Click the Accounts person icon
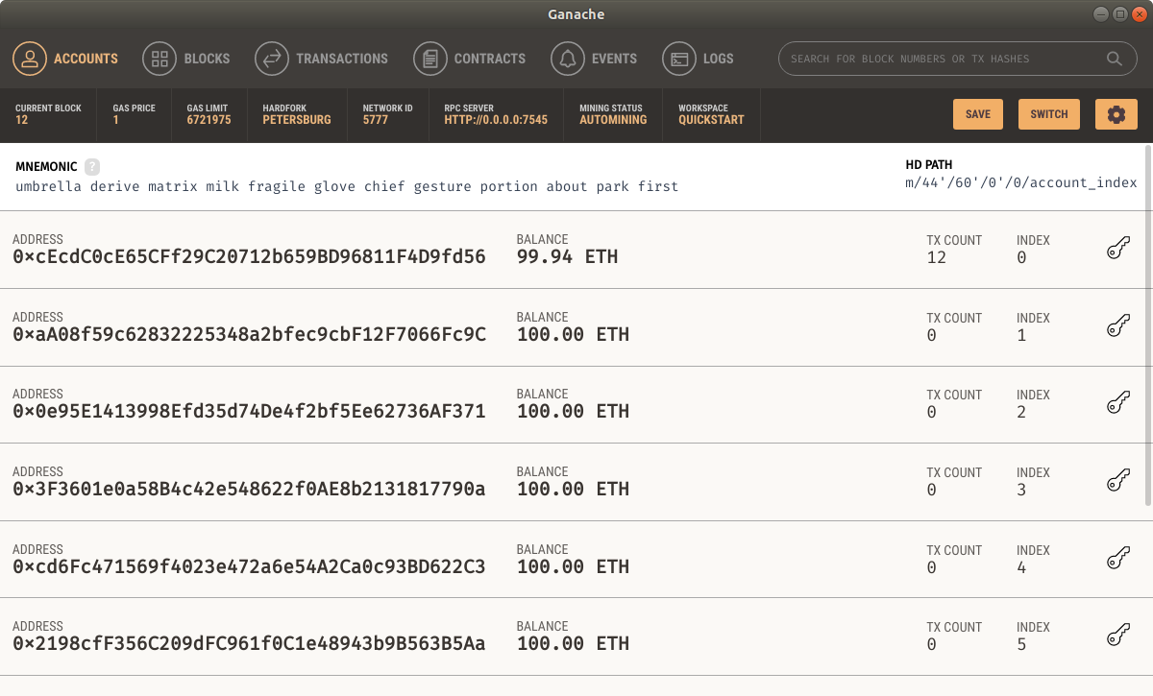Viewport: 1153px width, 696px height. click(x=30, y=59)
